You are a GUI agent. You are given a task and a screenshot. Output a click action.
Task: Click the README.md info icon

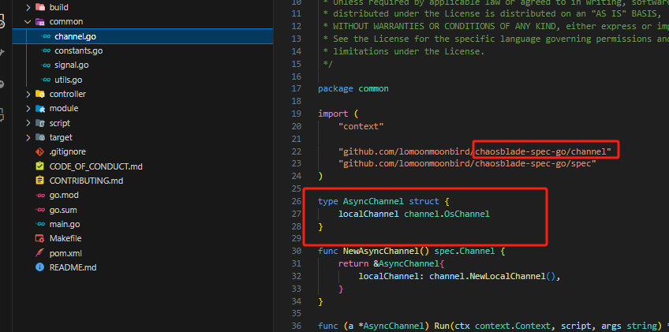(40, 267)
